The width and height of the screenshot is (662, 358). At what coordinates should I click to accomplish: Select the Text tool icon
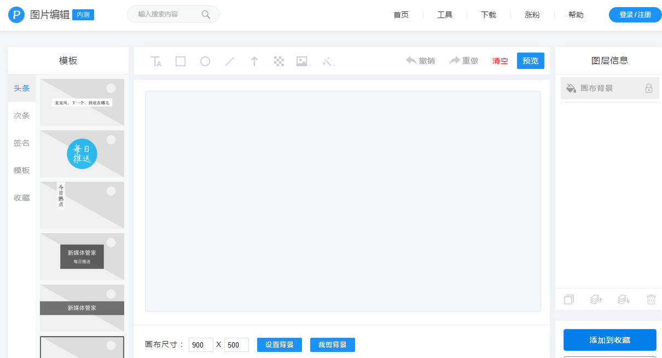[156, 61]
